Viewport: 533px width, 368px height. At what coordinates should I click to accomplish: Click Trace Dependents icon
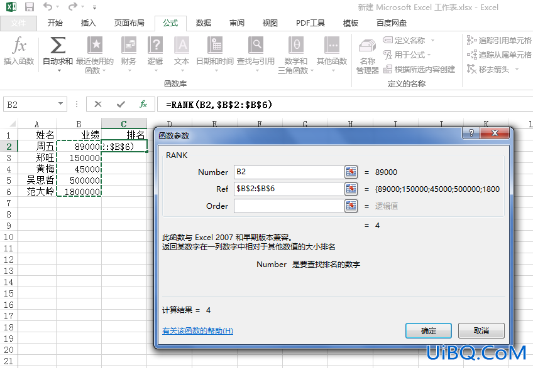(x=471, y=55)
